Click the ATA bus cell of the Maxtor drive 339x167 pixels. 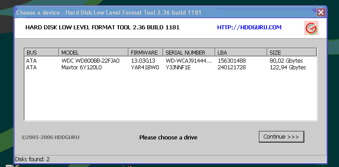pos(31,68)
